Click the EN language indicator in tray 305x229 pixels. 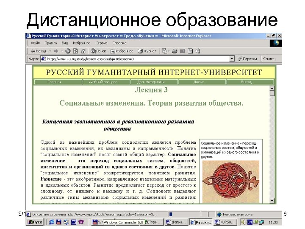pos(250,222)
